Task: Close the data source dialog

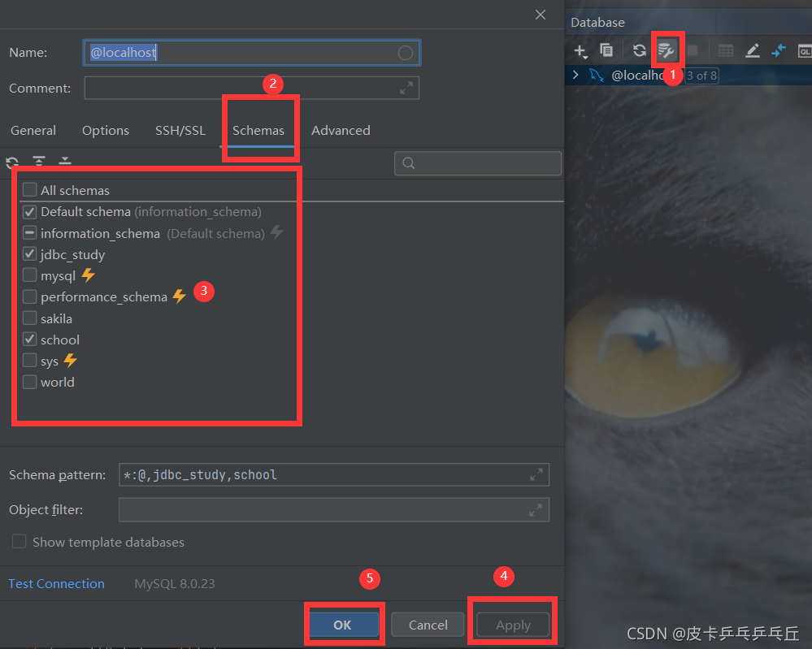Action: (541, 15)
